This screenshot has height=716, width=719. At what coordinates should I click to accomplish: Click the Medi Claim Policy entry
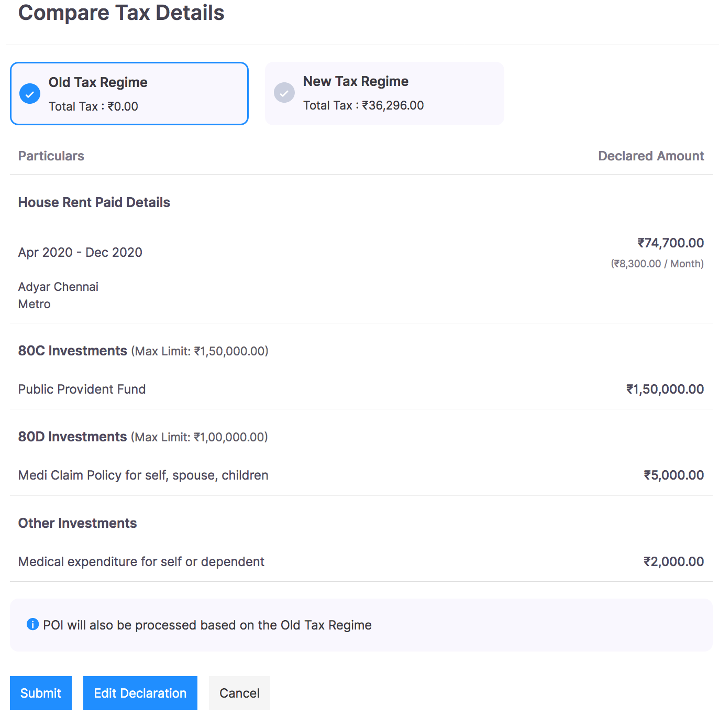143,475
